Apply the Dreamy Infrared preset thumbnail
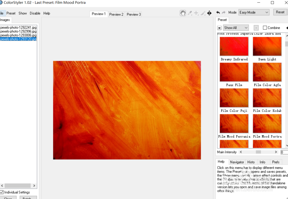 (234, 46)
